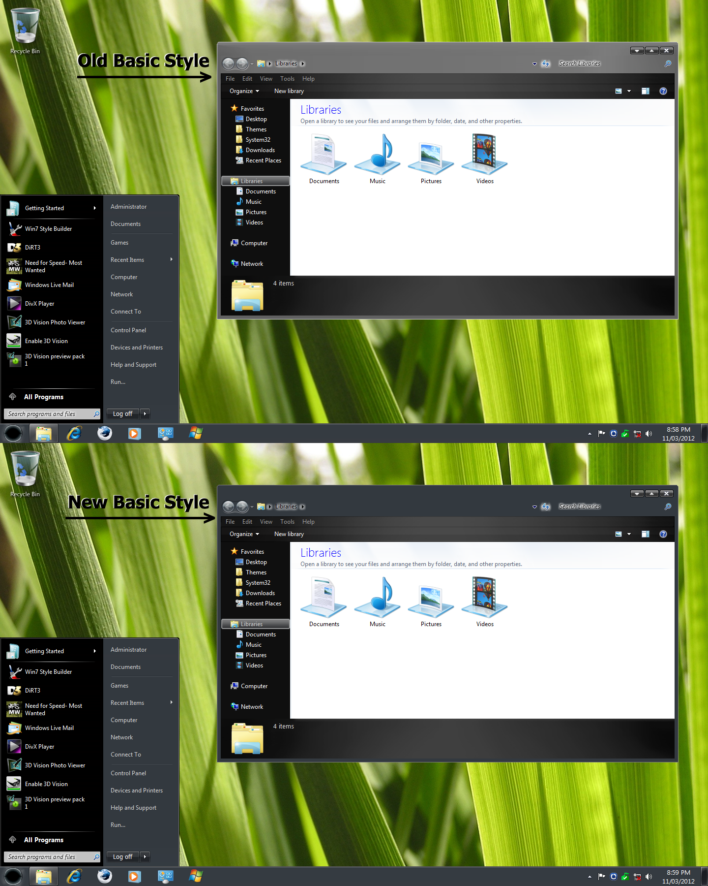708x886 pixels.
Task: Open Help menu in New Basic Style window
Action: [x=308, y=522]
